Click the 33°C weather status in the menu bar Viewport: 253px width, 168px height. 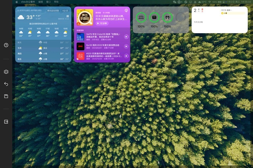coord(202,2)
